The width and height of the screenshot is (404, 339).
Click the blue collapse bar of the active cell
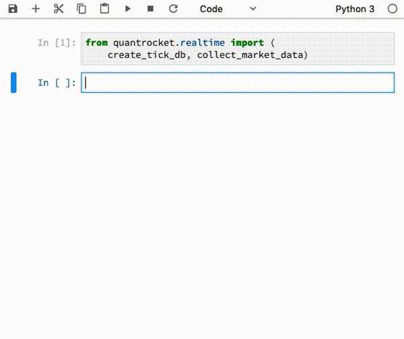coord(13,83)
